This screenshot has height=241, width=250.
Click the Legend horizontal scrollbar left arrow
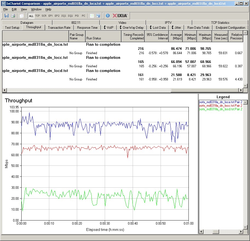pyautogui.click(x=201, y=231)
